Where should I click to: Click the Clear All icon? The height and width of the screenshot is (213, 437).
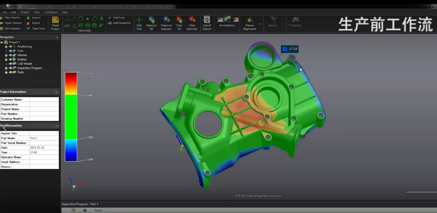coord(179,19)
